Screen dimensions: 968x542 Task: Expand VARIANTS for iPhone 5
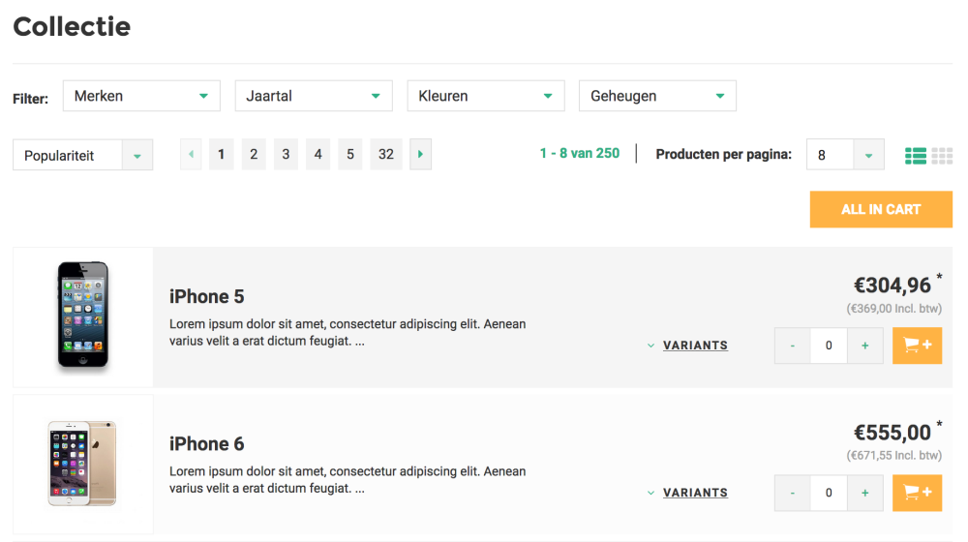(x=687, y=346)
